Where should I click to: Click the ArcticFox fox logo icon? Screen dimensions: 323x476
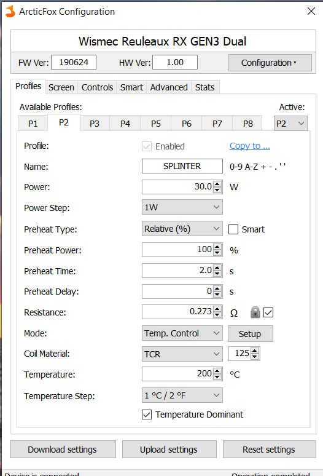[x=10, y=12]
